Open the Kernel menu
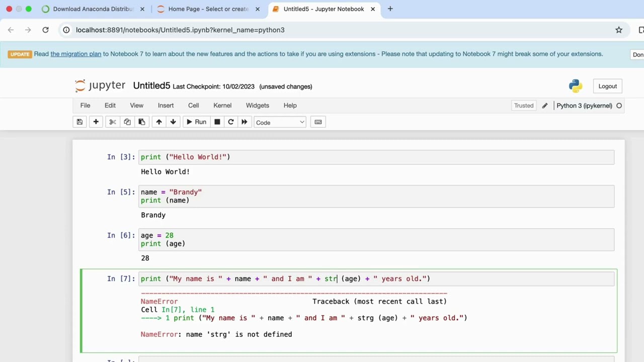 point(222,106)
